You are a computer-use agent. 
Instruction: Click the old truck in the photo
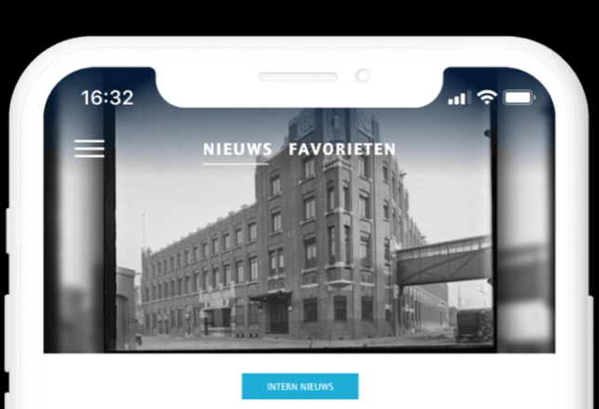tap(473, 325)
